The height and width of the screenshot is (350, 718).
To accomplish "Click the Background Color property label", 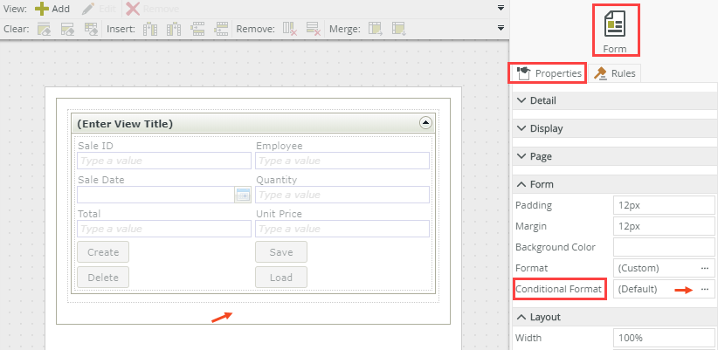I will pyautogui.click(x=556, y=247).
